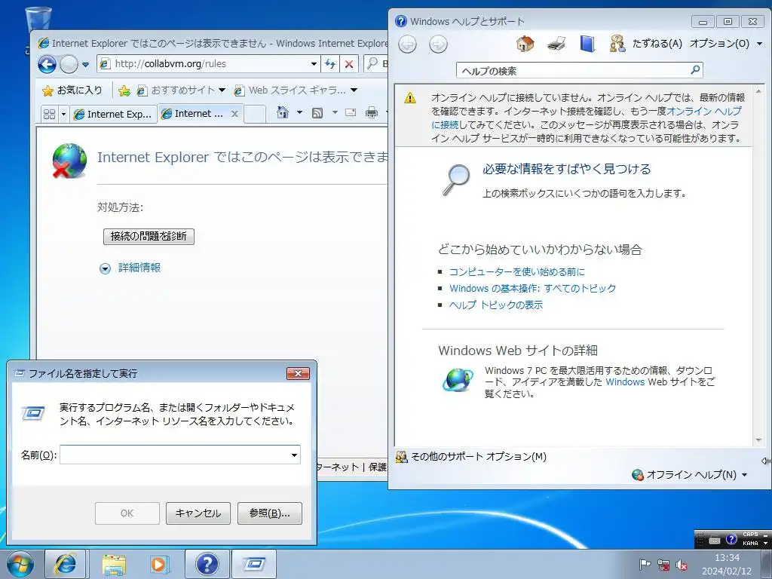Click Help and Support taskbar icon
Screen dimensions: 772x579
pos(207,564)
